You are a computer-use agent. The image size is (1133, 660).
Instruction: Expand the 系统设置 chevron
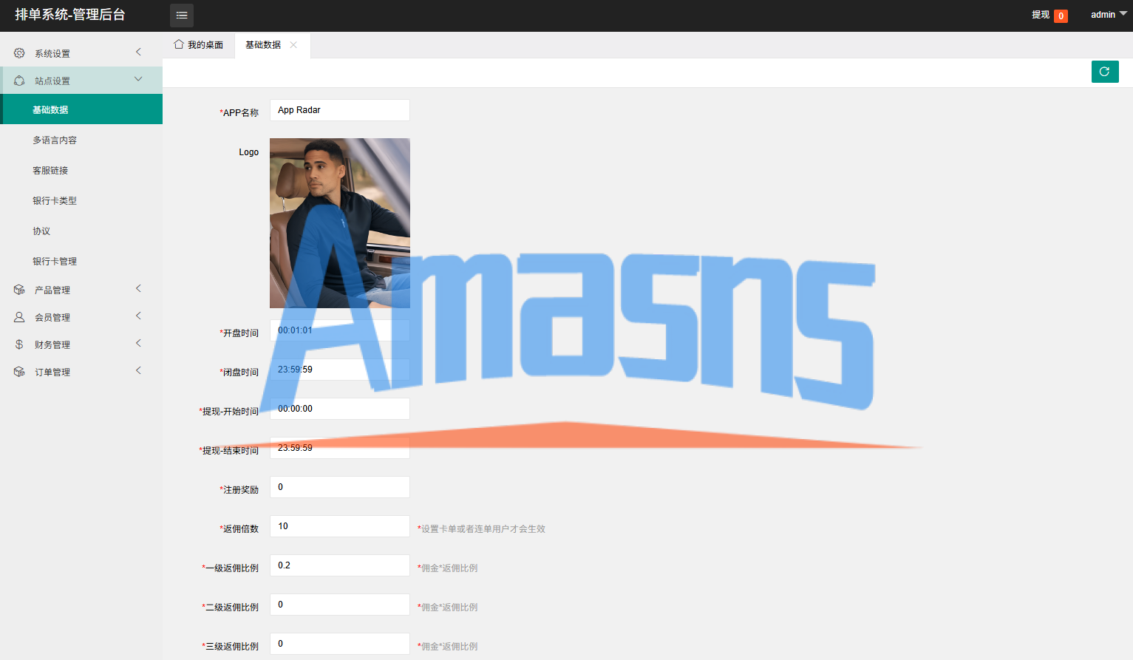pos(138,52)
